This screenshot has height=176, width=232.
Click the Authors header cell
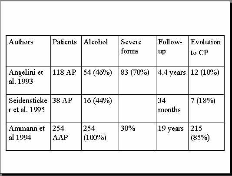pos(28,51)
